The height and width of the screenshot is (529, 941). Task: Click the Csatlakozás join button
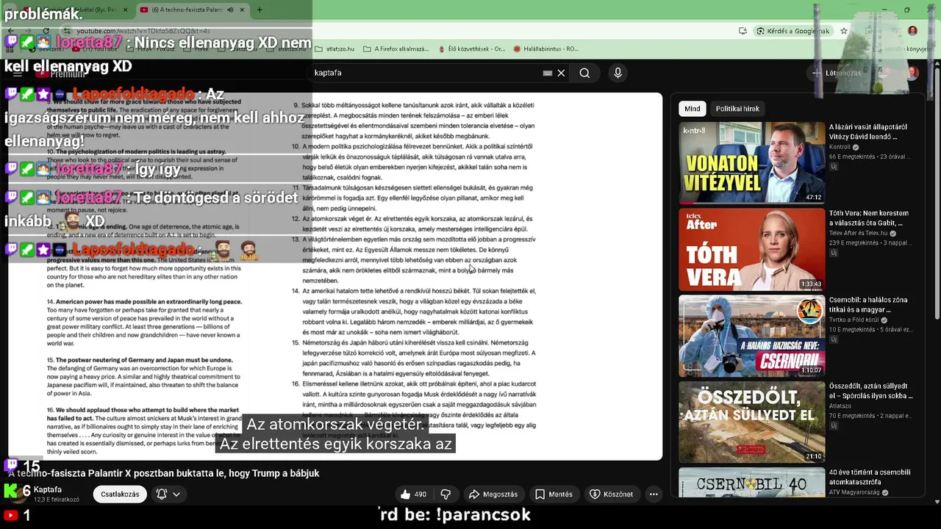pos(120,494)
